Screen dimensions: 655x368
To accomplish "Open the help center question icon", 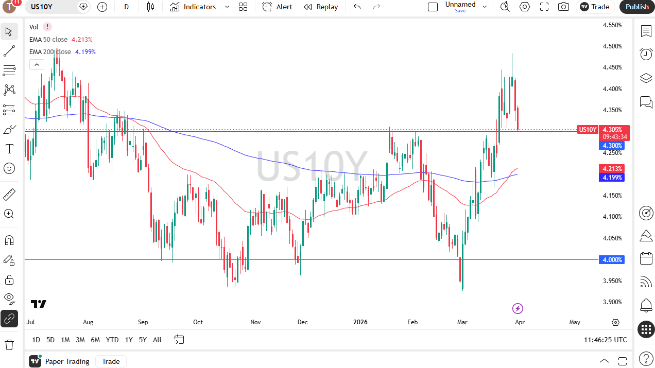I will tap(646, 358).
